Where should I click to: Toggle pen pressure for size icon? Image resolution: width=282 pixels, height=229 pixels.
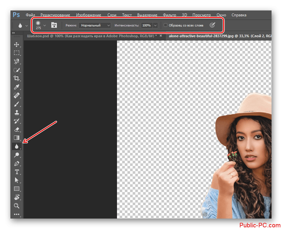point(212,25)
